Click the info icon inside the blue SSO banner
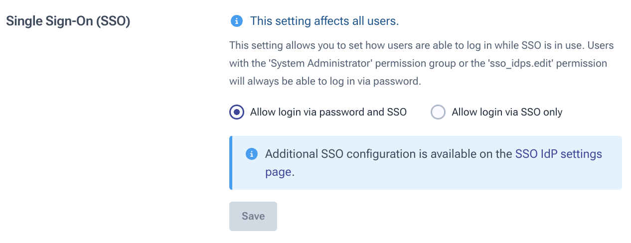The image size is (631, 243). pyautogui.click(x=252, y=154)
